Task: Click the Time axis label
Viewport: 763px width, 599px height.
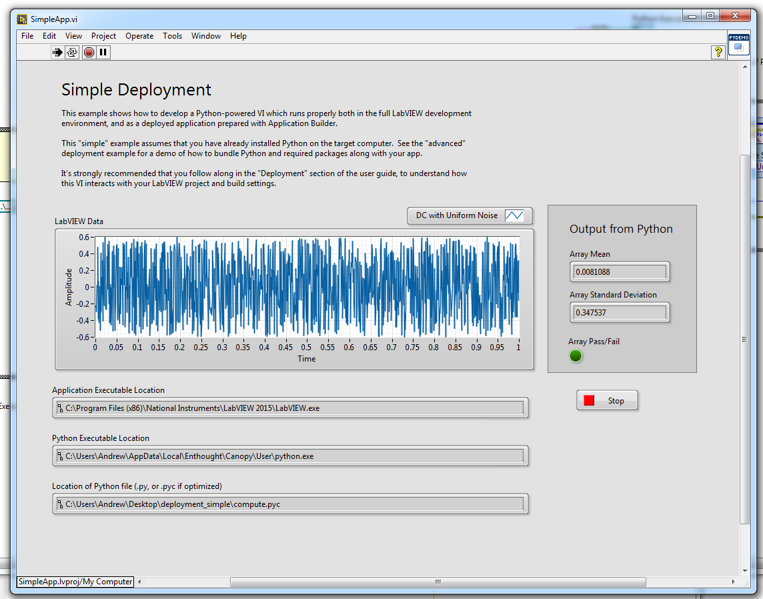Action: (307, 359)
